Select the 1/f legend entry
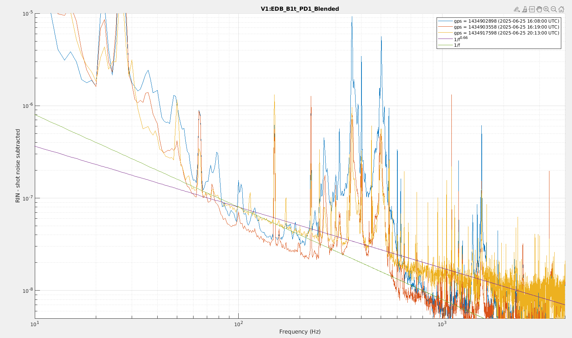This screenshot has width=572, height=338. point(457,45)
